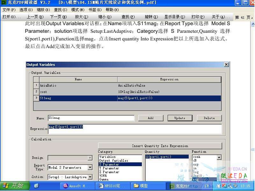Image resolution: width=255 pixels, height=191 pixels.
Task: Open the 缩放(B) menu
Action: click(43, 10)
